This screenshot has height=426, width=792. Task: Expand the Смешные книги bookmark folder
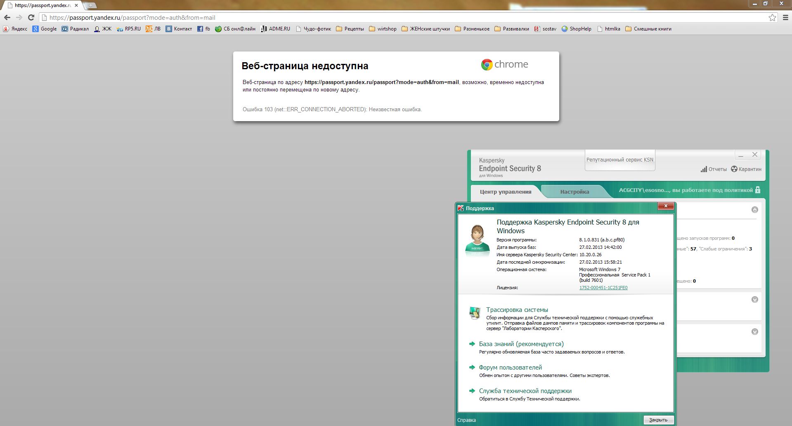point(648,29)
